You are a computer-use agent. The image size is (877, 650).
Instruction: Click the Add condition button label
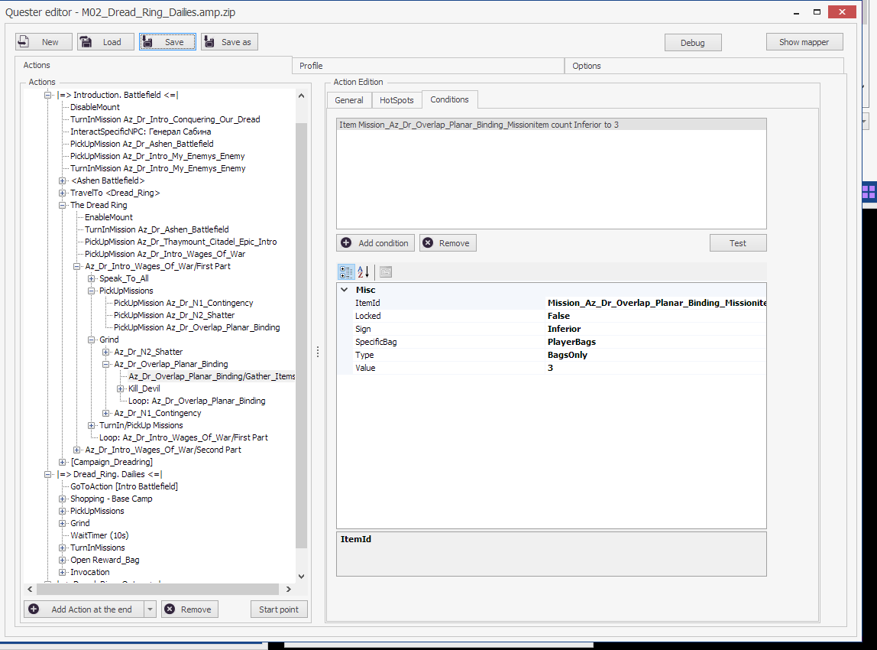click(383, 243)
